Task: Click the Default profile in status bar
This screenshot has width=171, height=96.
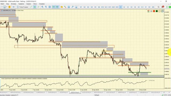Action: click(97, 95)
